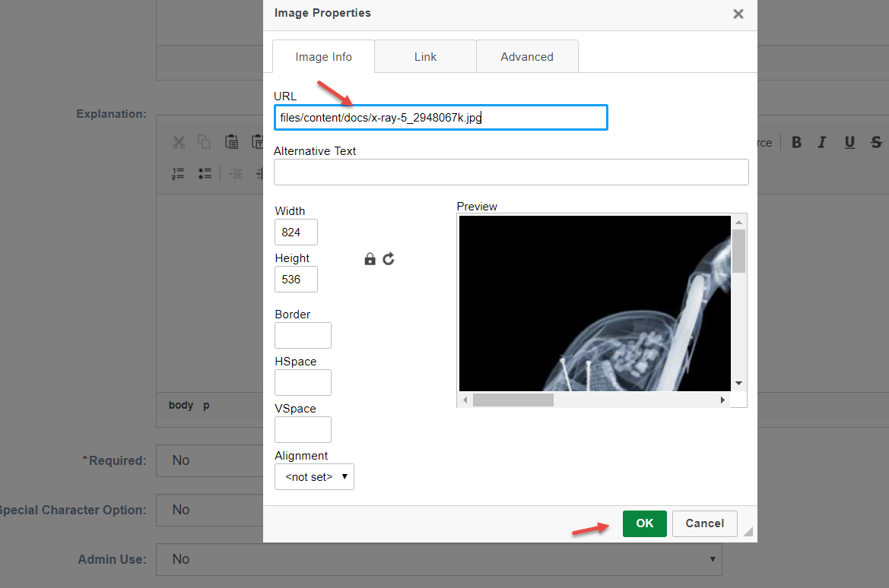889x588 pixels.
Task: Click the Preview horizontal scrollbar thumb
Action: point(513,400)
